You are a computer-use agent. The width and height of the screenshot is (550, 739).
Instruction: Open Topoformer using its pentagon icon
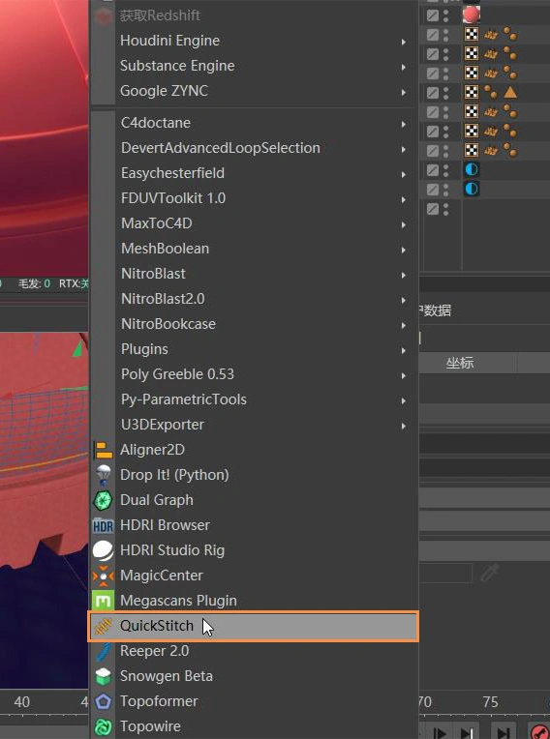point(104,701)
